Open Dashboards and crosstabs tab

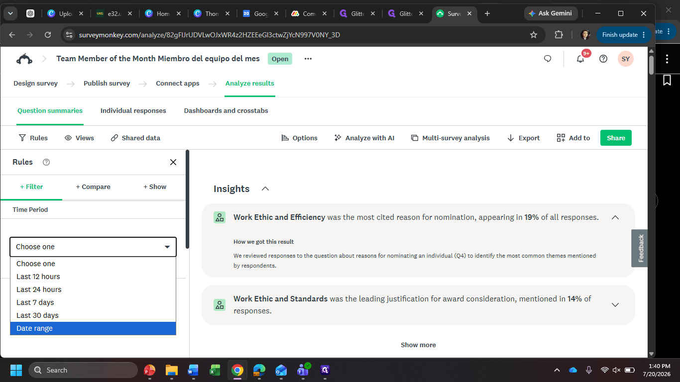tap(226, 111)
